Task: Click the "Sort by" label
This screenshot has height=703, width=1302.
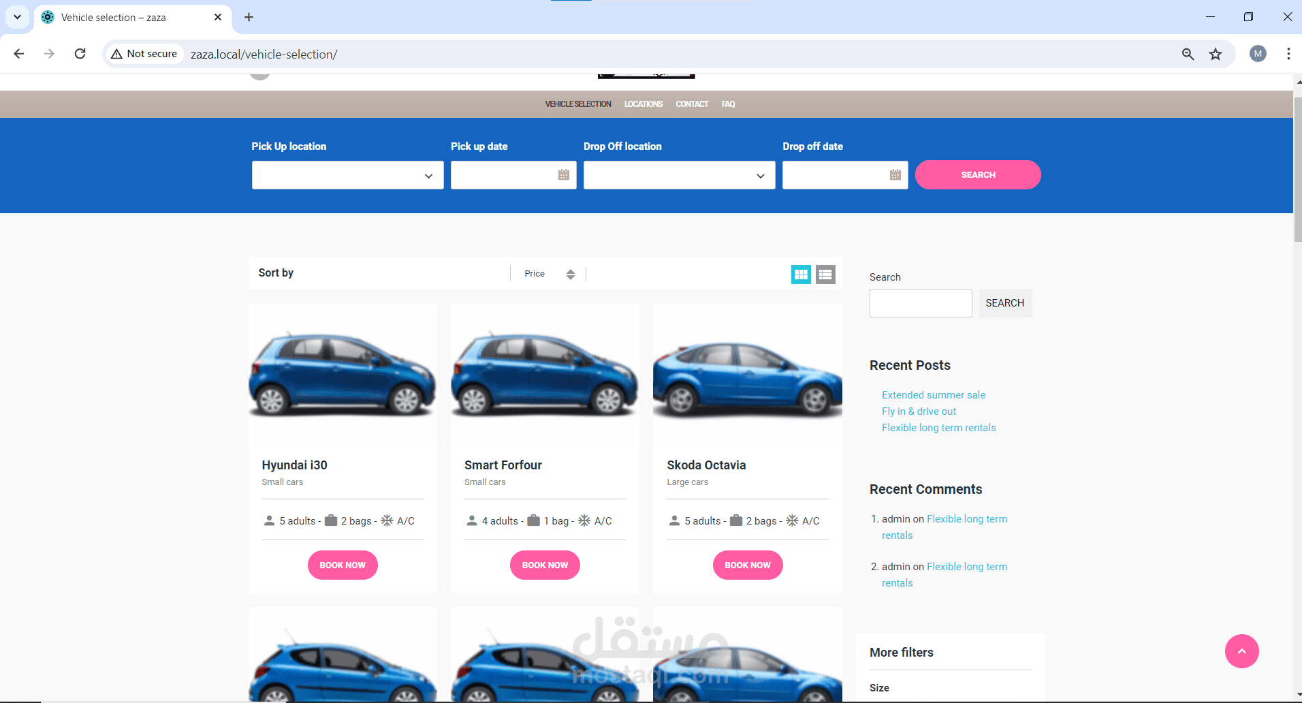Action: 276,272
